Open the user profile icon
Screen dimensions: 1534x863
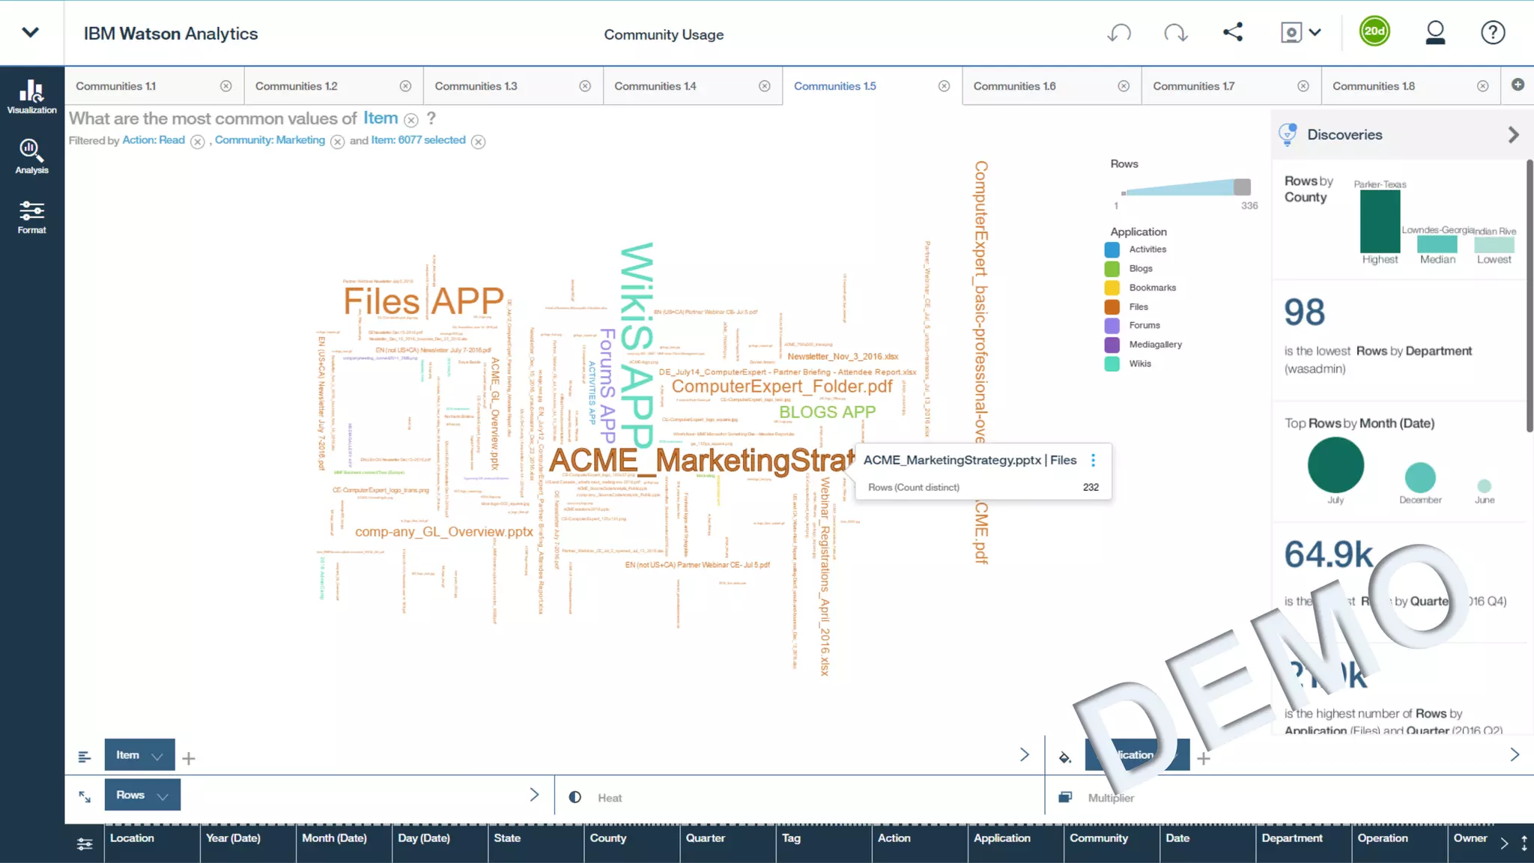point(1435,33)
